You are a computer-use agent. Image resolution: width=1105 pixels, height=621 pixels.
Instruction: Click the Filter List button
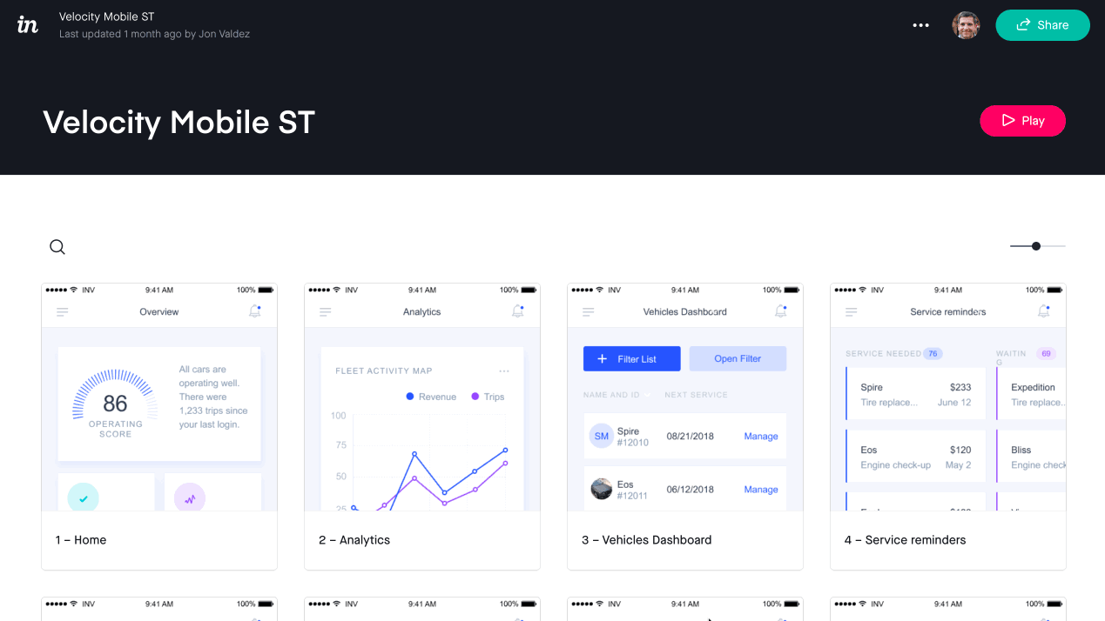pos(632,359)
